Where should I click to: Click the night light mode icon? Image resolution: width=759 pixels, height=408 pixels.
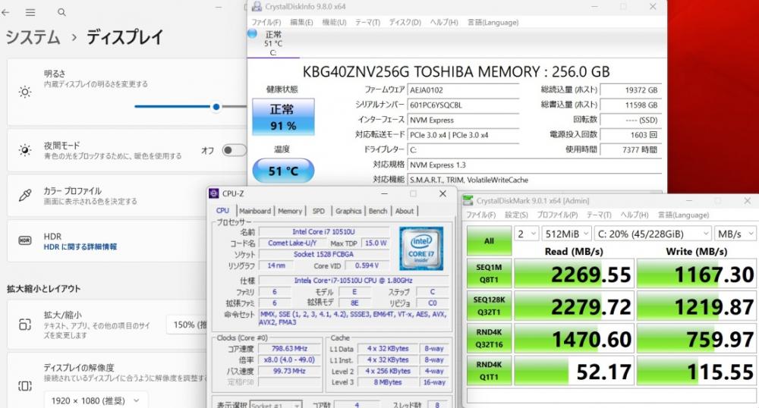click(25, 150)
